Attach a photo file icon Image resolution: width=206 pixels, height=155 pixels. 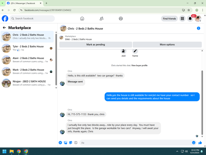[x=66, y=143]
